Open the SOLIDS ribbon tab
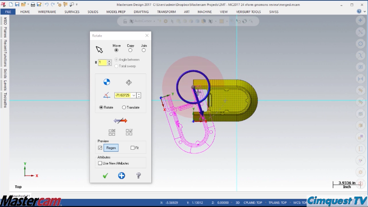The image size is (368, 207). coord(93,11)
